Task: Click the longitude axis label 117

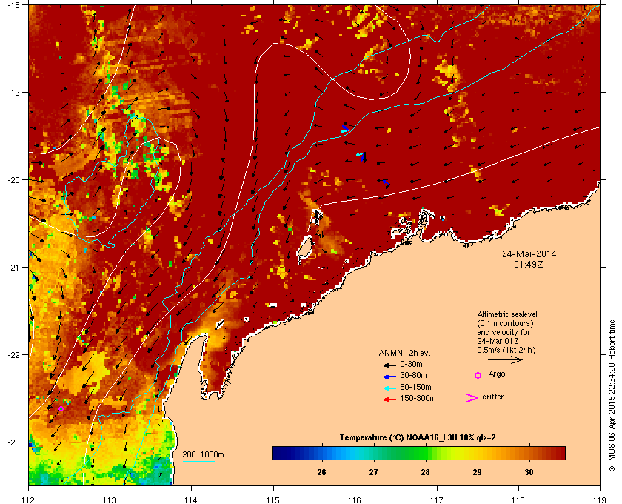Action: point(437,500)
